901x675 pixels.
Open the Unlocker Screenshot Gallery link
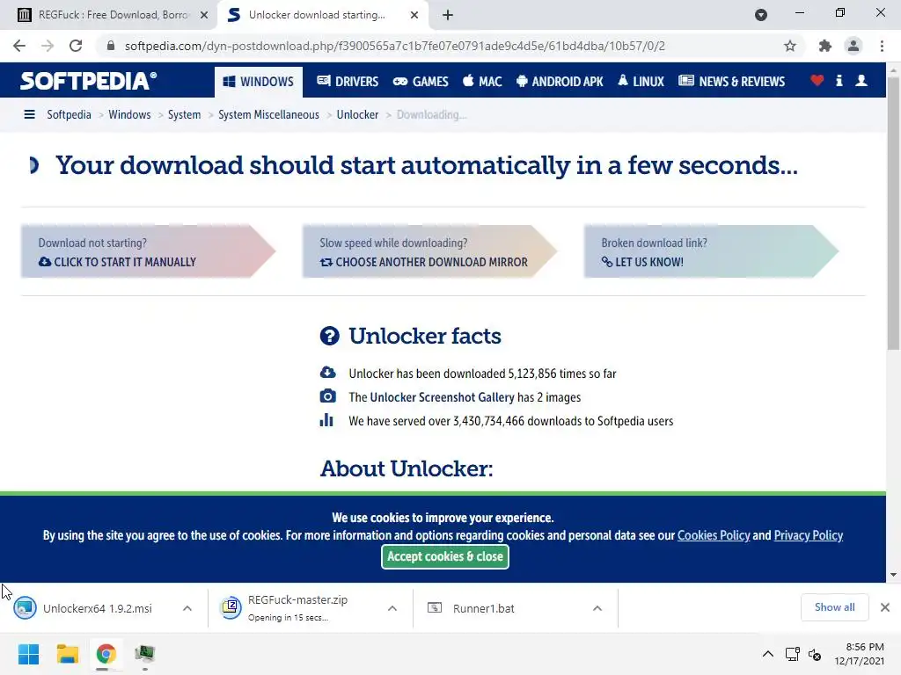442,397
